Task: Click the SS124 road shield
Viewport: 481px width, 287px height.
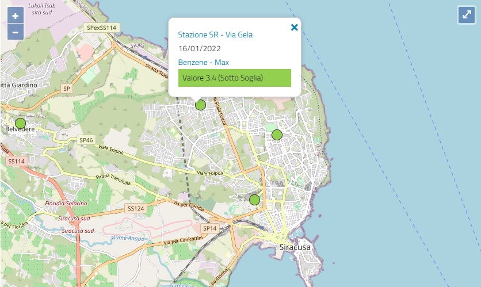Action: (136, 209)
